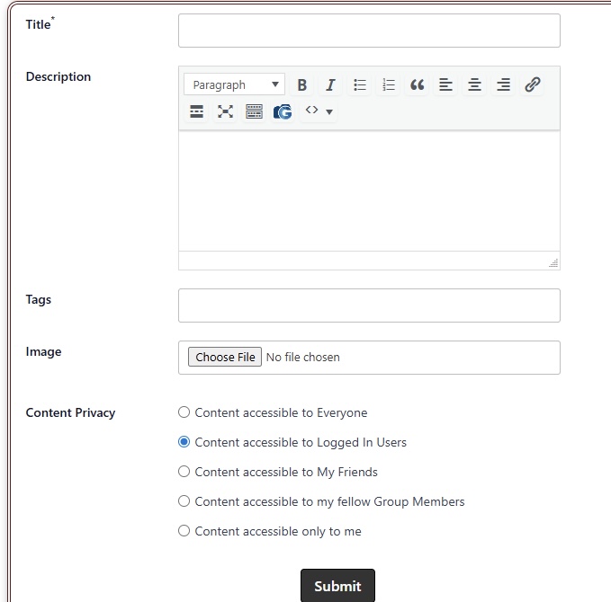Screen dimensions: 611x602
Task: Click the Choose File button
Action: [225, 357]
